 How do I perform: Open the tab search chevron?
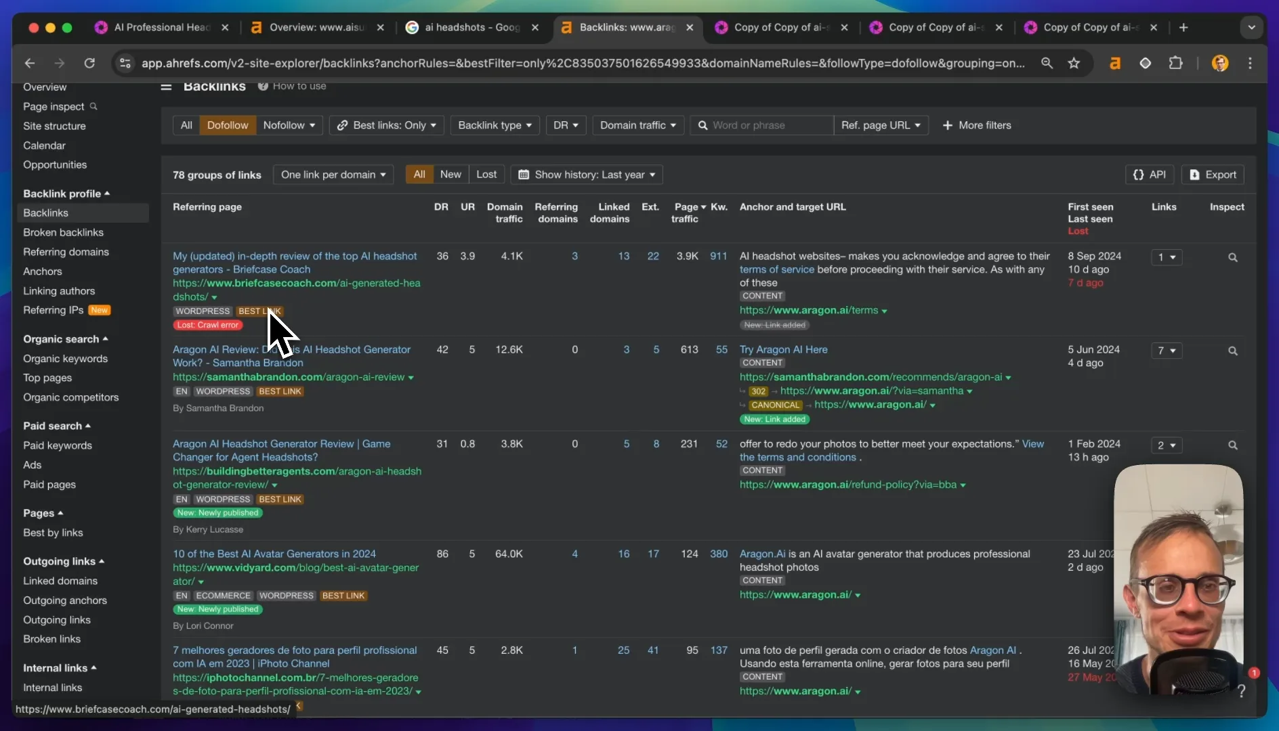(1251, 27)
